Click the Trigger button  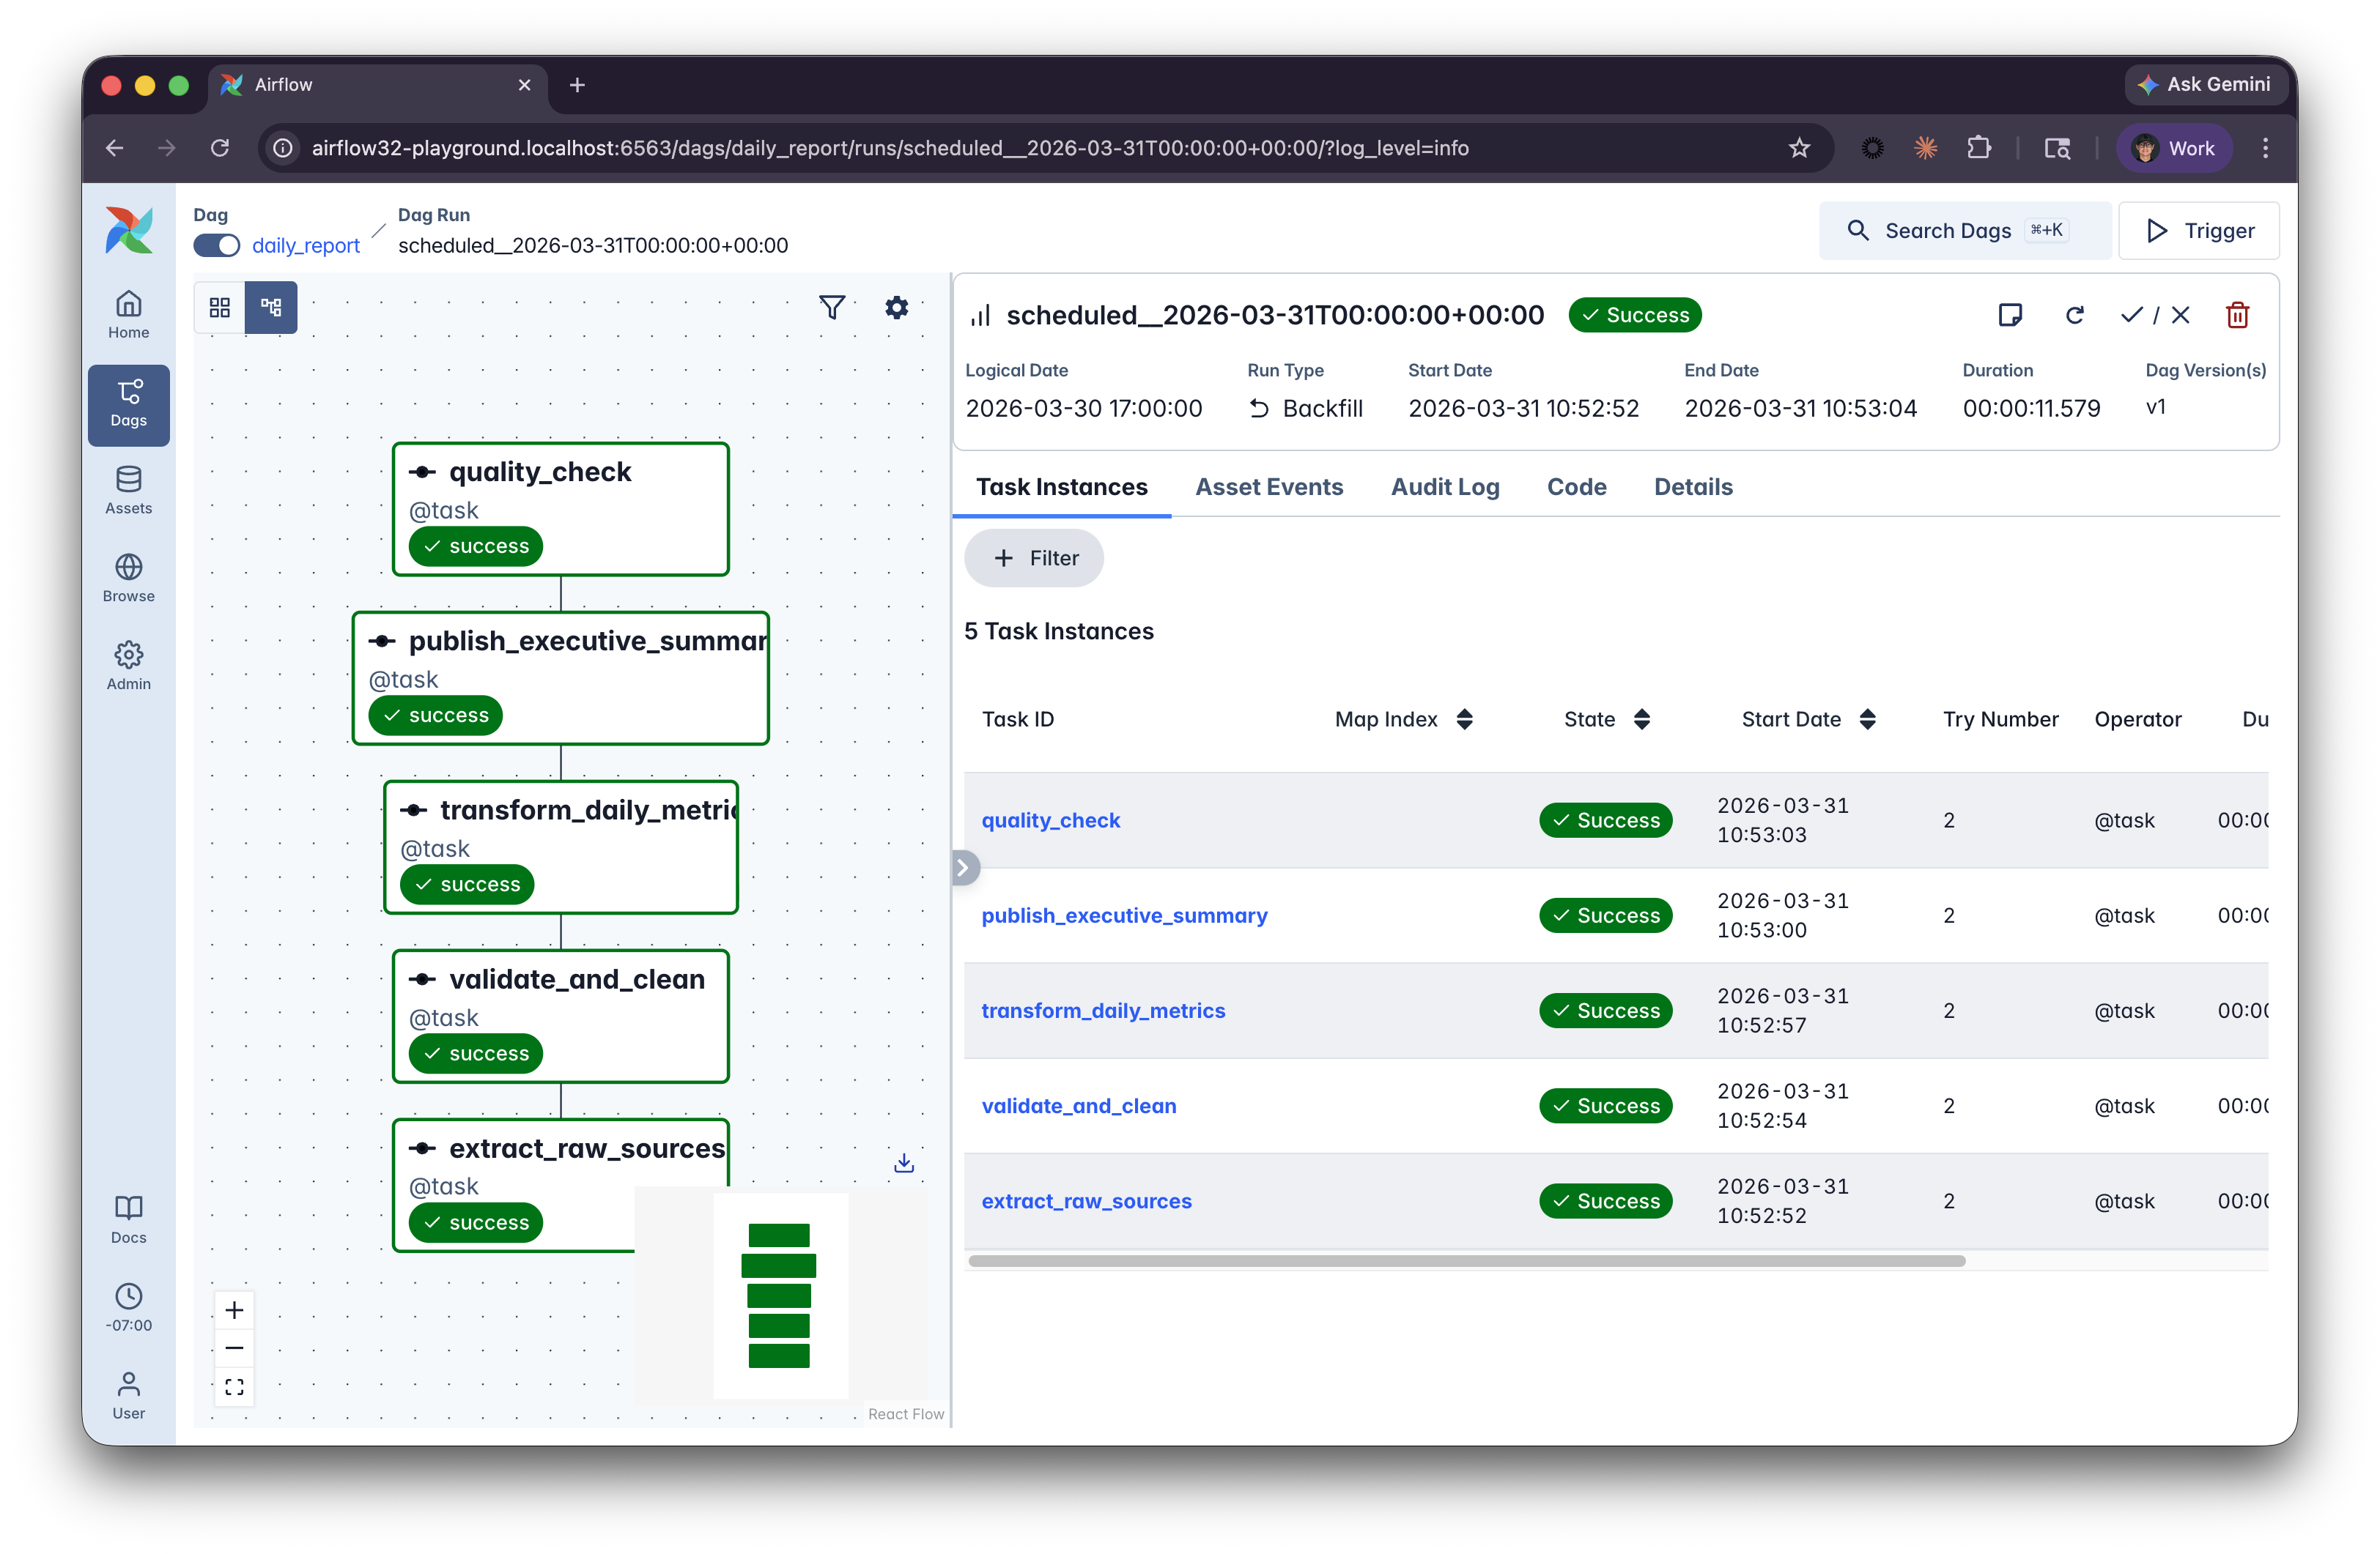[2199, 231]
